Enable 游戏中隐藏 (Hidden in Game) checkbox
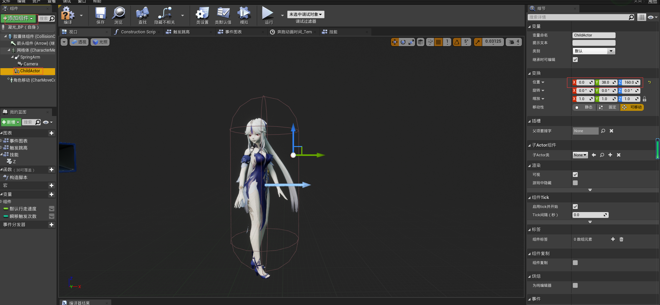The height and width of the screenshot is (305, 660). (575, 183)
